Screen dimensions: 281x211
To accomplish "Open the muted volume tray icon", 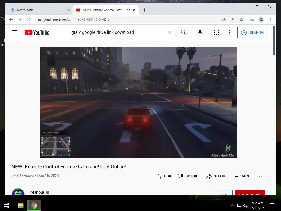I will 246,206.
